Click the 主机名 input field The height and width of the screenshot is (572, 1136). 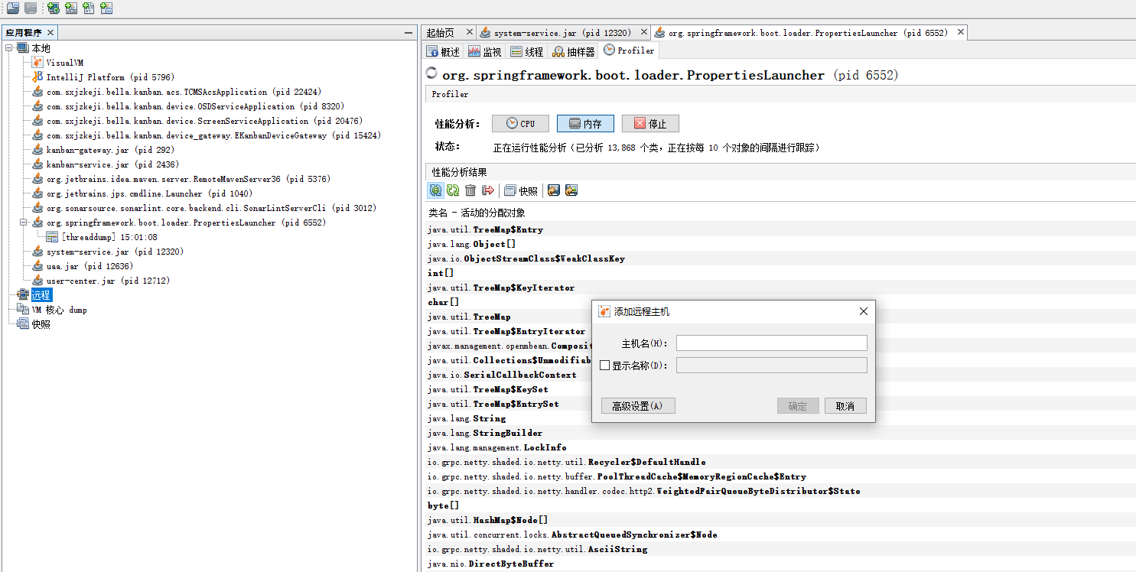(x=771, y=342)
